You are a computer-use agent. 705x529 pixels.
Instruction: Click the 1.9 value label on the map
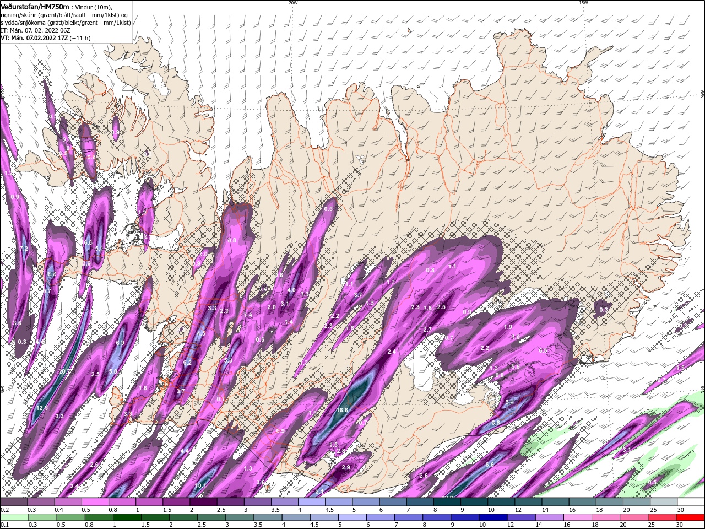pyautogui.click(x=508, y=327)
